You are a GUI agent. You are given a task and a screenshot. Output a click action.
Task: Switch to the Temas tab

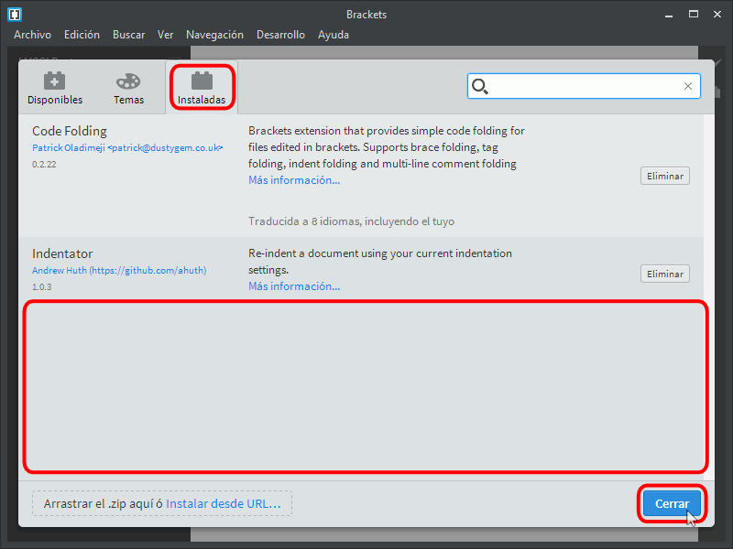click(x=128, y=88)
